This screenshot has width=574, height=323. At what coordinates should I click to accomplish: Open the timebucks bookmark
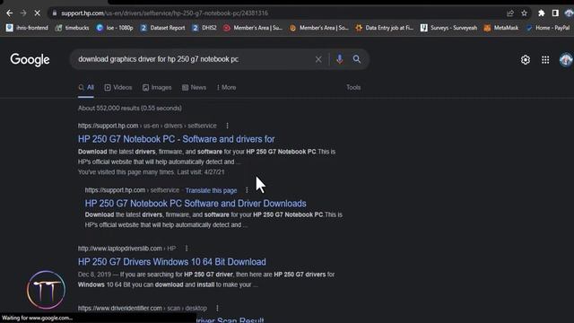click(72, 28)
